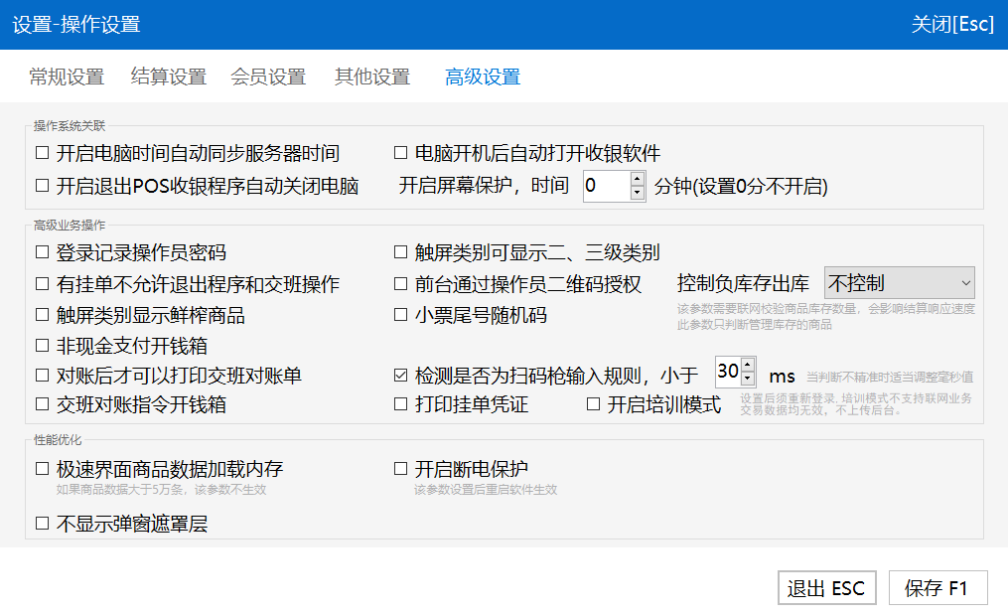Check 对账后才可以打印交班对账单 option
Screen dimensions: 1008x616
(x=43, y=375)
